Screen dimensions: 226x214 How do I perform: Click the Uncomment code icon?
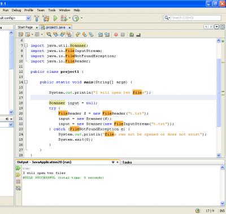pos(138,34)
